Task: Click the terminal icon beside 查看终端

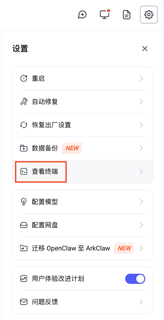Action: coord(24,171)
